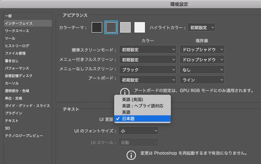Open アートボード color dropdown
261x164 pixels.
pos(148,80)
